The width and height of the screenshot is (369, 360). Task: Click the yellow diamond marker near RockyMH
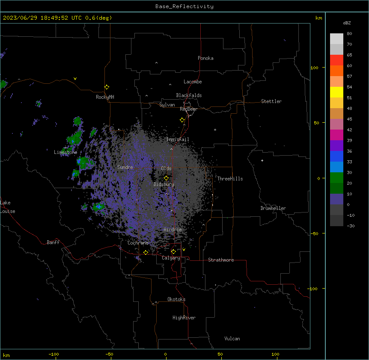[x=107, y=87]
